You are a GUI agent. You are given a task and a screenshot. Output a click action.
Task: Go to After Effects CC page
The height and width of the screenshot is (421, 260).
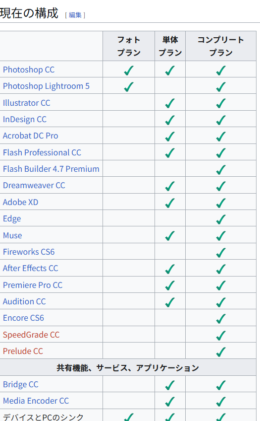pos(31,268)
